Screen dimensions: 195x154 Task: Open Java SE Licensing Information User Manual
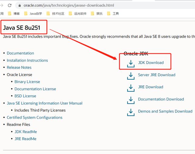tap(45, 103)
